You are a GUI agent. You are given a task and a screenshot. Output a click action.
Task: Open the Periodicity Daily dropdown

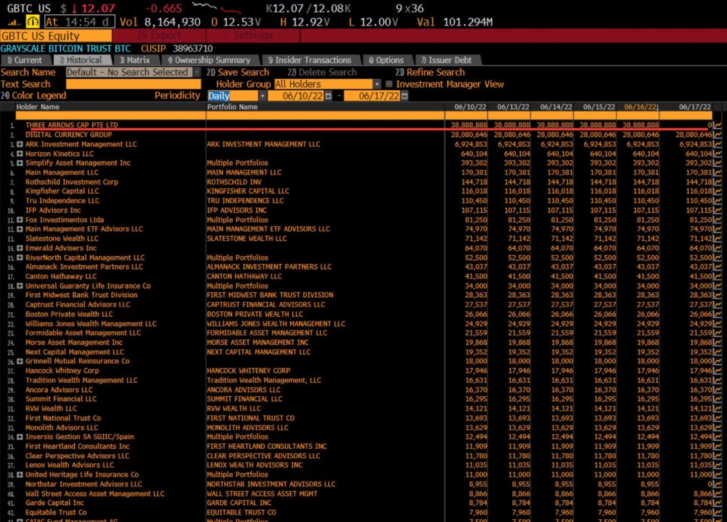(262, 96)
